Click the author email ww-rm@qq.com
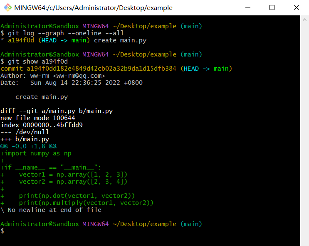309x246 pixels. click(x=79, y=76)
